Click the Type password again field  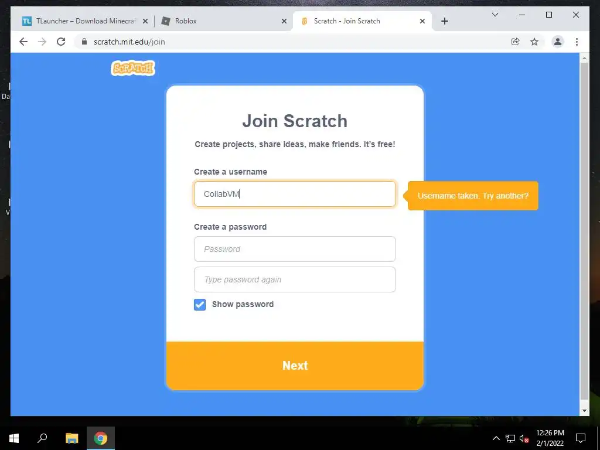295,279
